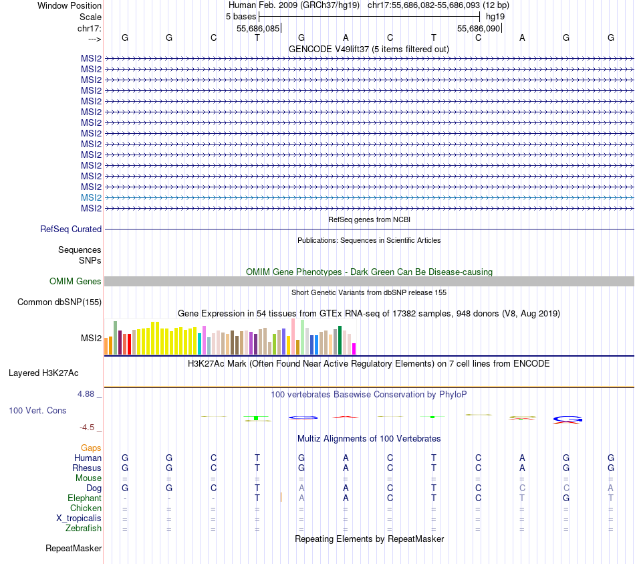Click the Elephant species label

(84, 498)
